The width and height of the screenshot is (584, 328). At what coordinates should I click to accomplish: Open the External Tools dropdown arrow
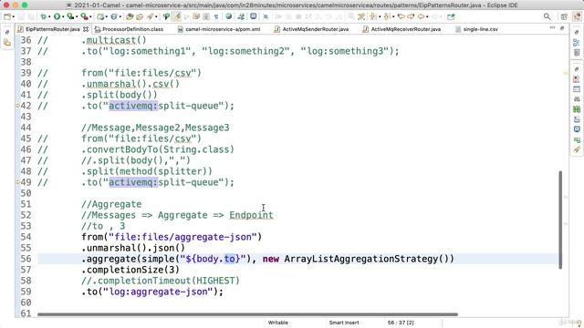pyautogui.click(x=90, y=16)
